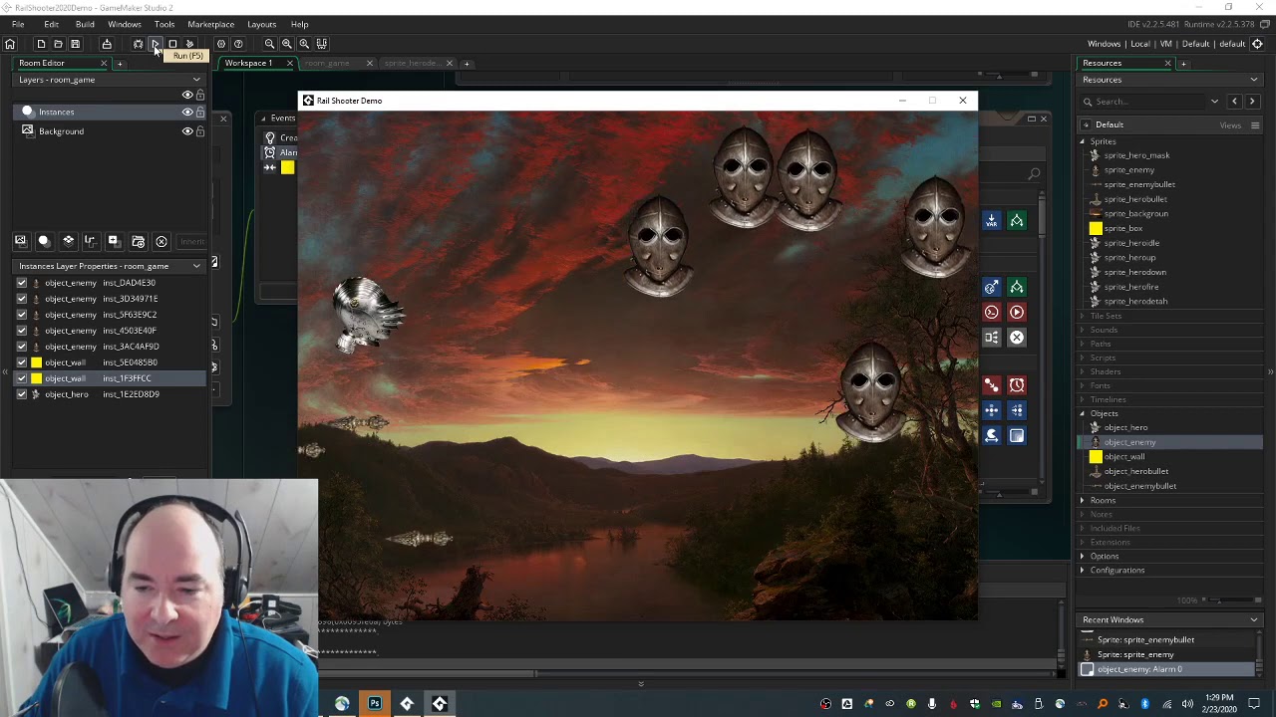Click the Assign Variable VAR action icon
The width and height of the screenshot is (1276, 717).
click(x=991, y=221)
